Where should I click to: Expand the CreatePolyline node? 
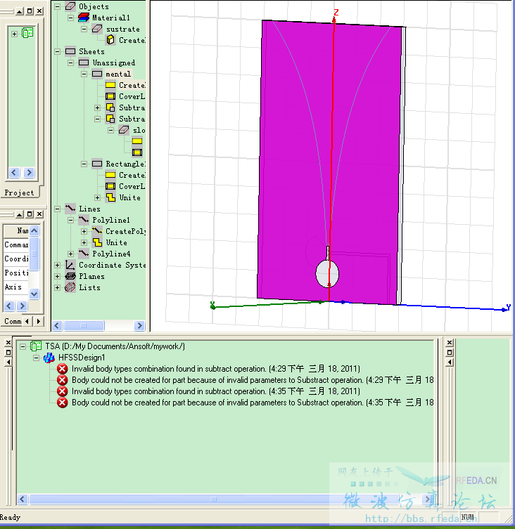click(84, 231)
